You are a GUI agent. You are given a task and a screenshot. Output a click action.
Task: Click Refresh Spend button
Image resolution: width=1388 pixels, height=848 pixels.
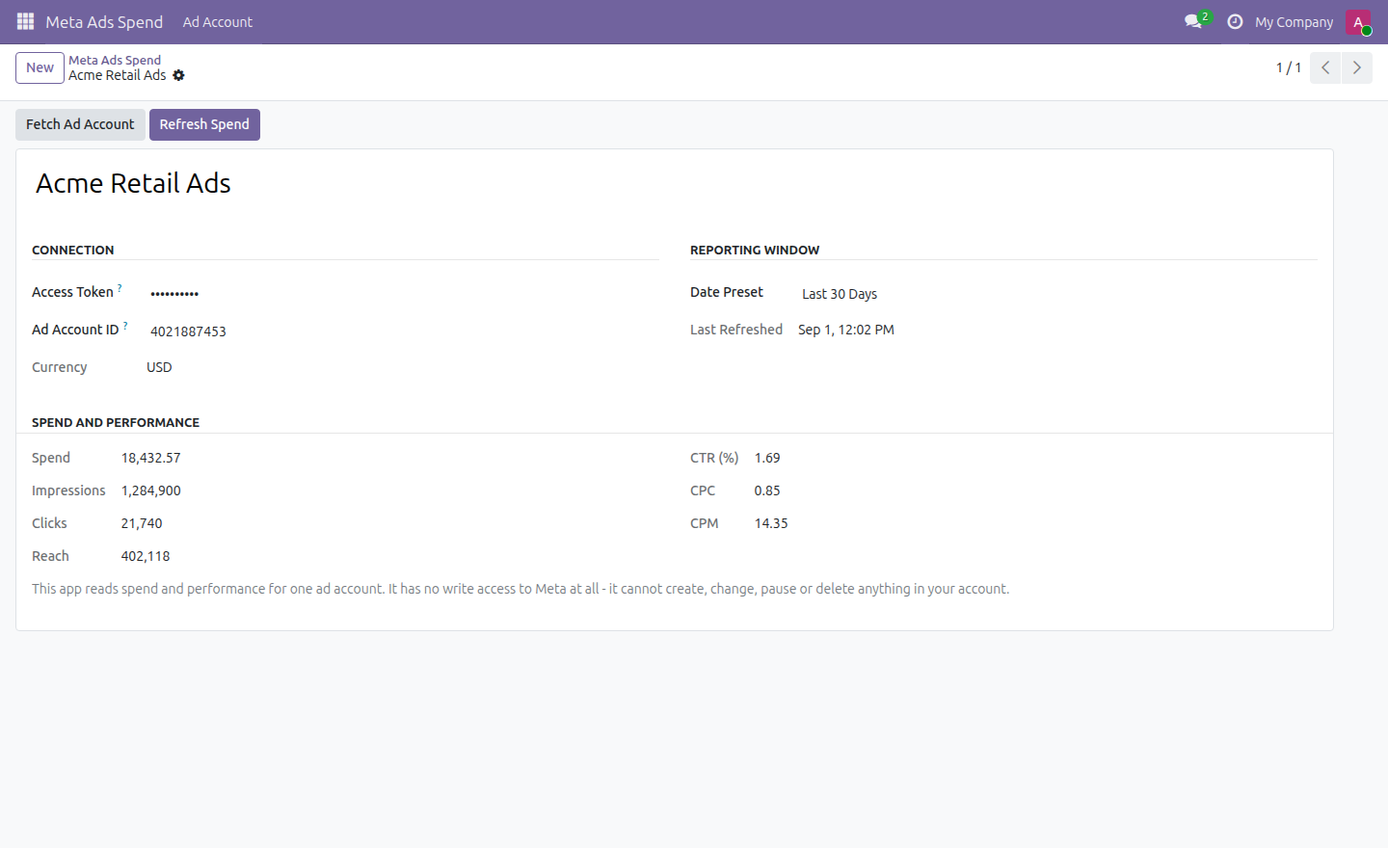[204, 124]
